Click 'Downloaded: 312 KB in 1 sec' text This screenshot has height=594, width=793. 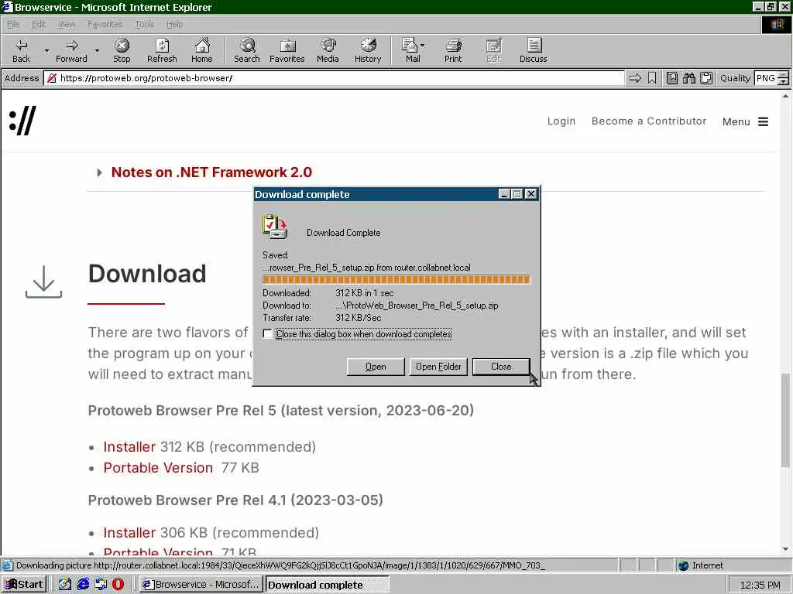pyautogui.click(x=328, y=293)
